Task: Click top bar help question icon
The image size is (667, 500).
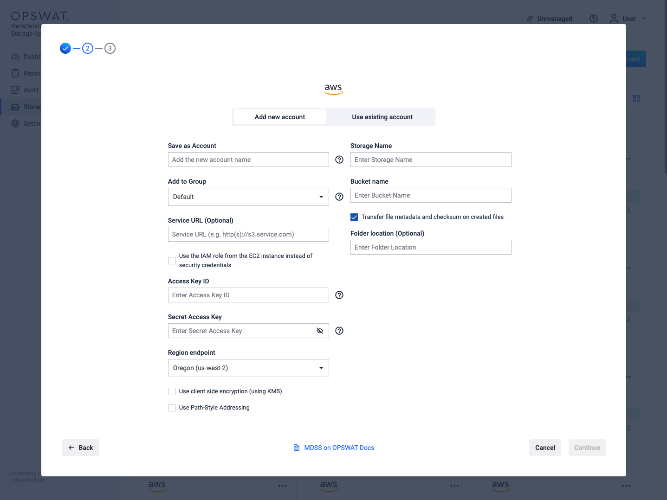Action: 594,19
